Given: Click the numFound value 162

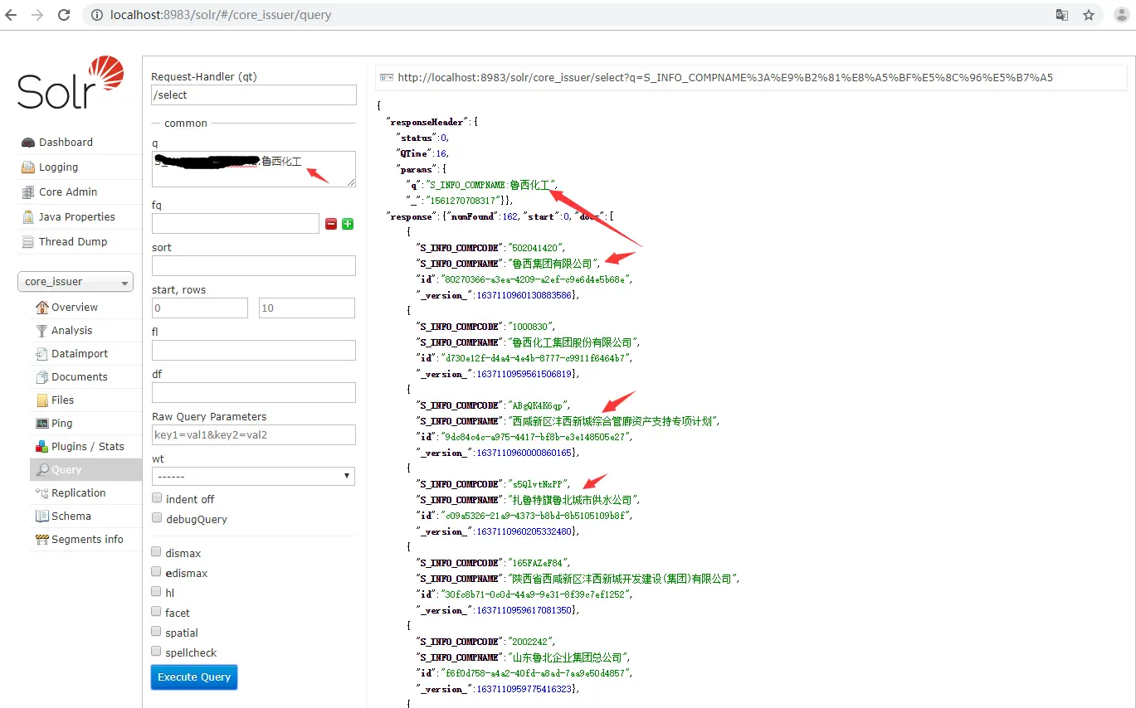Looking at the screenshot, I should pyautogui.click(x=510, y=216).
